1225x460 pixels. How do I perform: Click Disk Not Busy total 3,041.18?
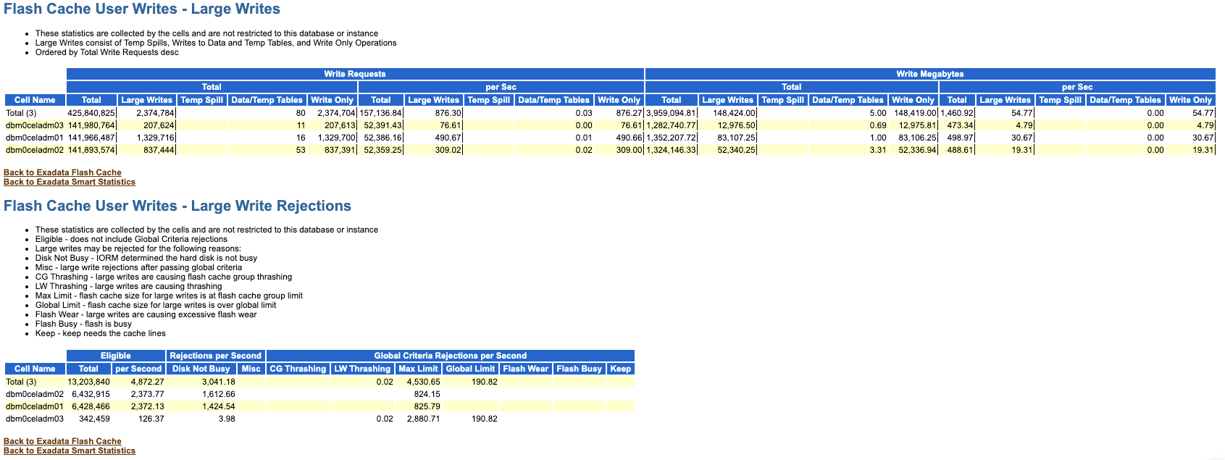click(x=218, y=382)
